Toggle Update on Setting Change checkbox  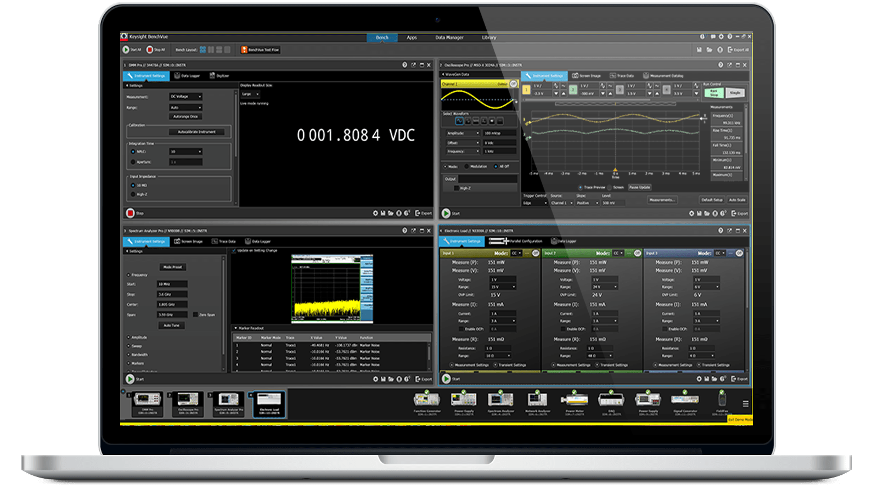(x=234, y=251)
